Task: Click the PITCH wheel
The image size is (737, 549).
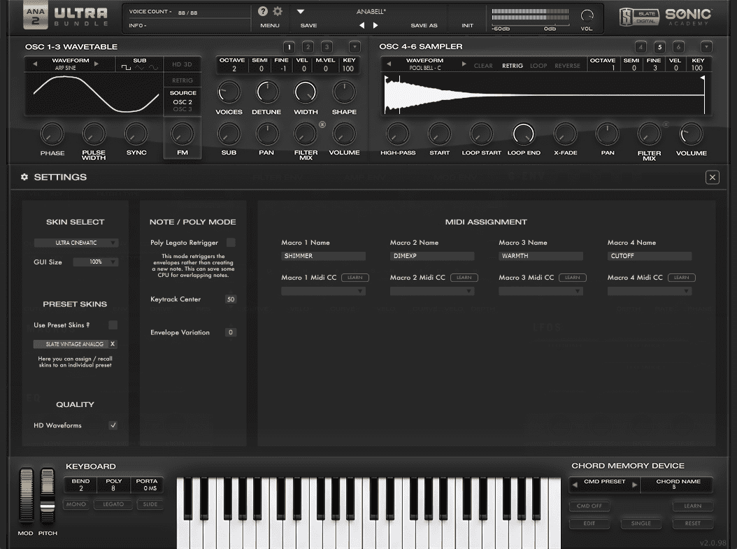Action: pos(48,495)
